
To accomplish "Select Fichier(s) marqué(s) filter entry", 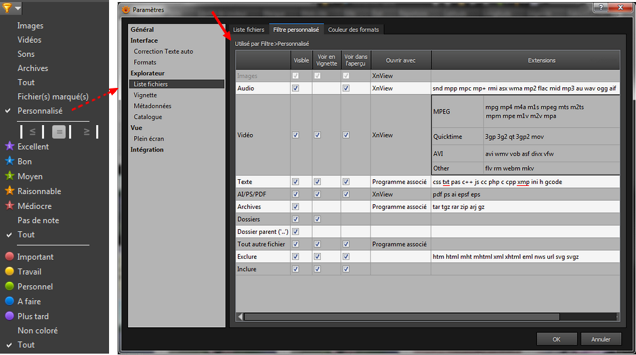I will click(53, 96).
